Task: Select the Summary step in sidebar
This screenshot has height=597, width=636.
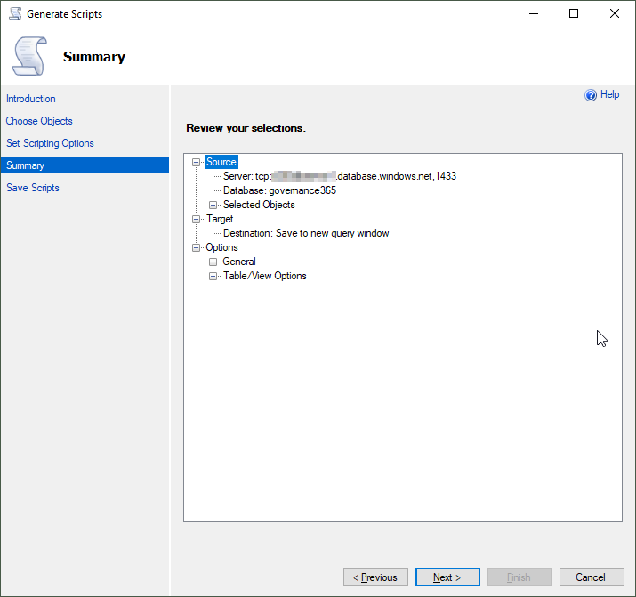Action: coord(25,165)
